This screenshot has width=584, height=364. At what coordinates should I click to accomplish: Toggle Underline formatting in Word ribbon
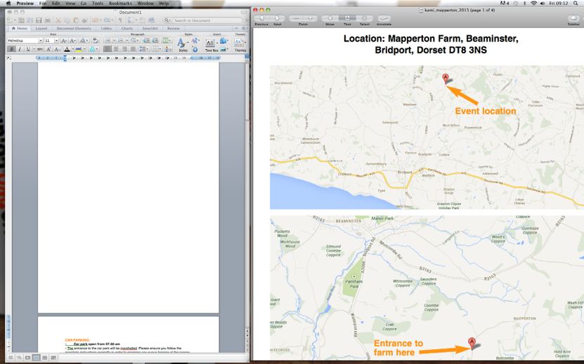tap(27, 49)
